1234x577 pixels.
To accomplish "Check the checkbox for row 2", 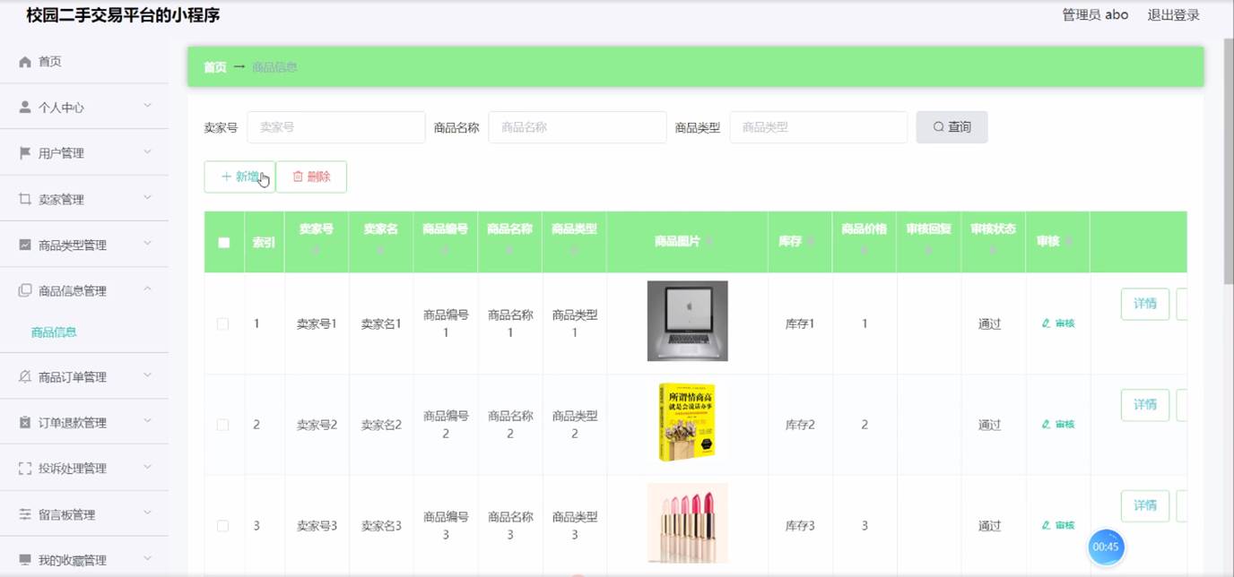I will pos(223,425).
